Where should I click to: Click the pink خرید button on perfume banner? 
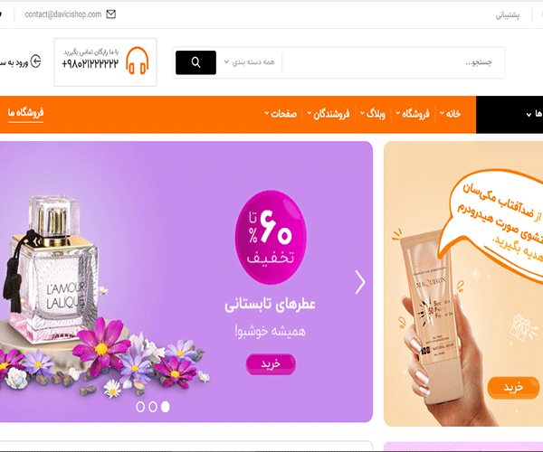pyautogui.click(x=271, y=364)
